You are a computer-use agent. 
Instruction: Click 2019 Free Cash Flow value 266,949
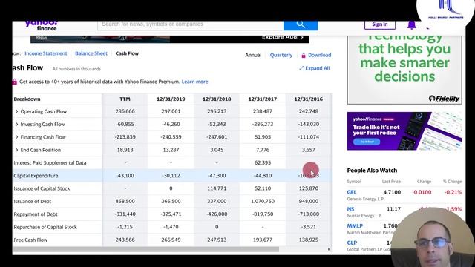[x=171, y=240]
